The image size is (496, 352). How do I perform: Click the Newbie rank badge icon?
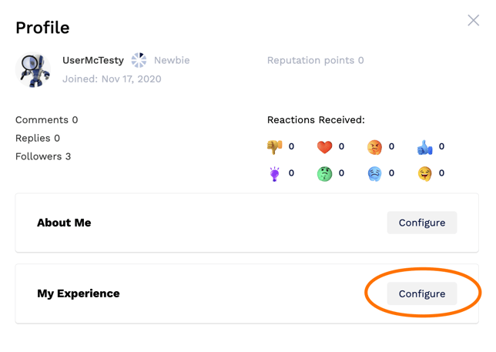[139, 60]
